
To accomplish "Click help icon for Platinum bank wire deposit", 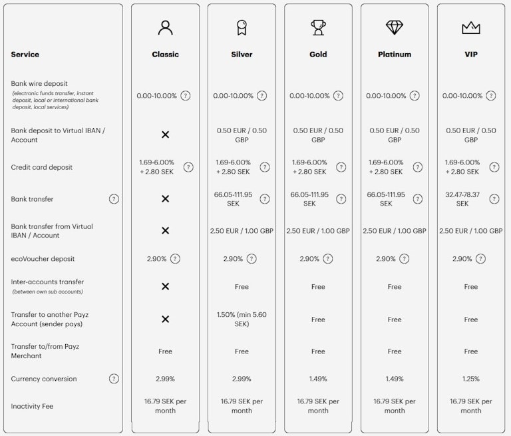I will [415, 96].
